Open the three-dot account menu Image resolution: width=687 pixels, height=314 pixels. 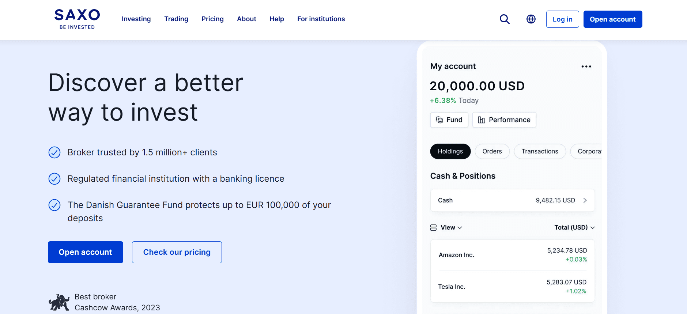[x=586, y=67]
